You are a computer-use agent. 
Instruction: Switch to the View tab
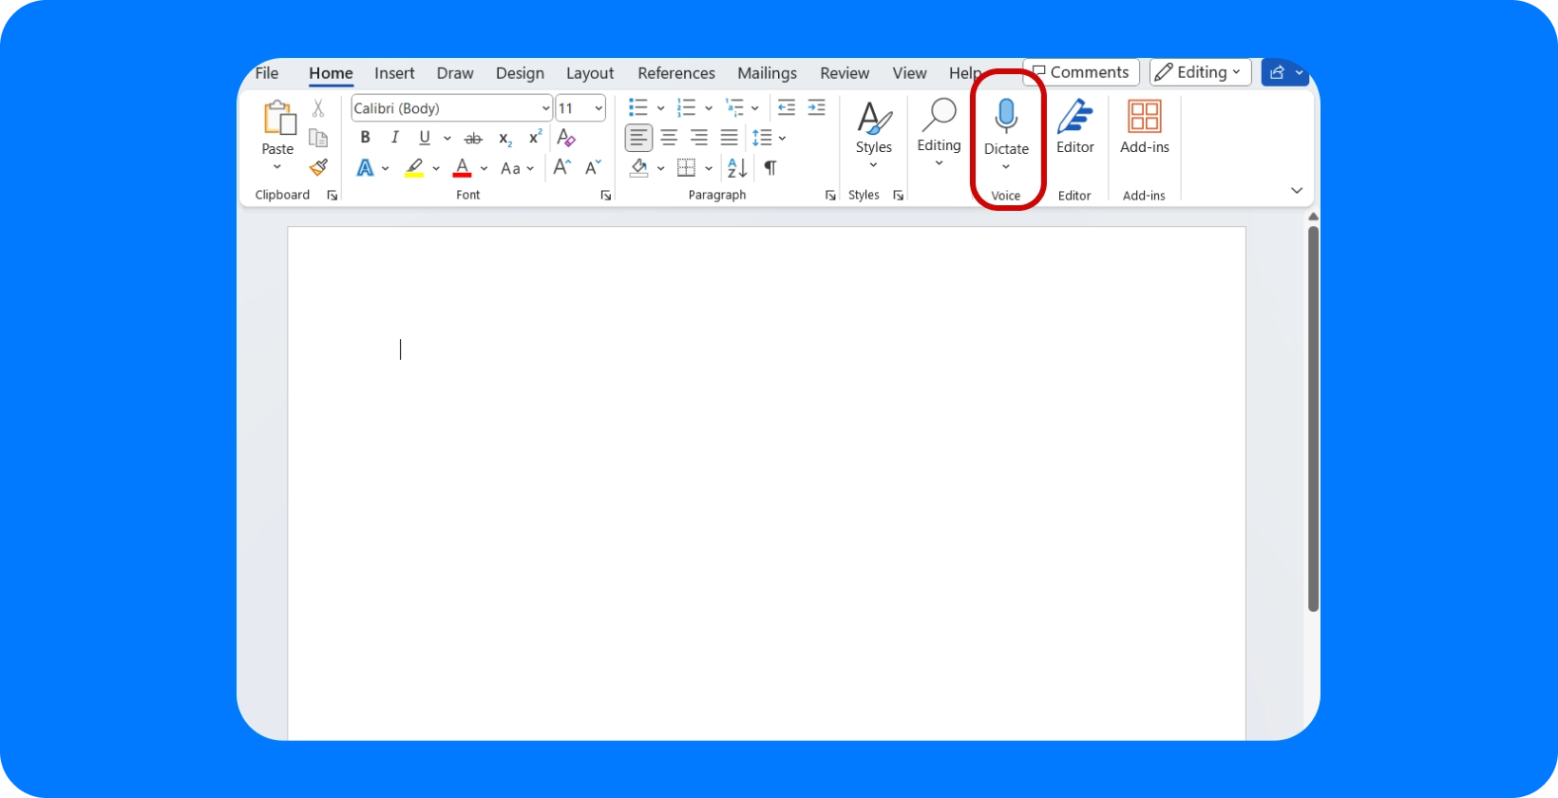(x=909, y=73)
